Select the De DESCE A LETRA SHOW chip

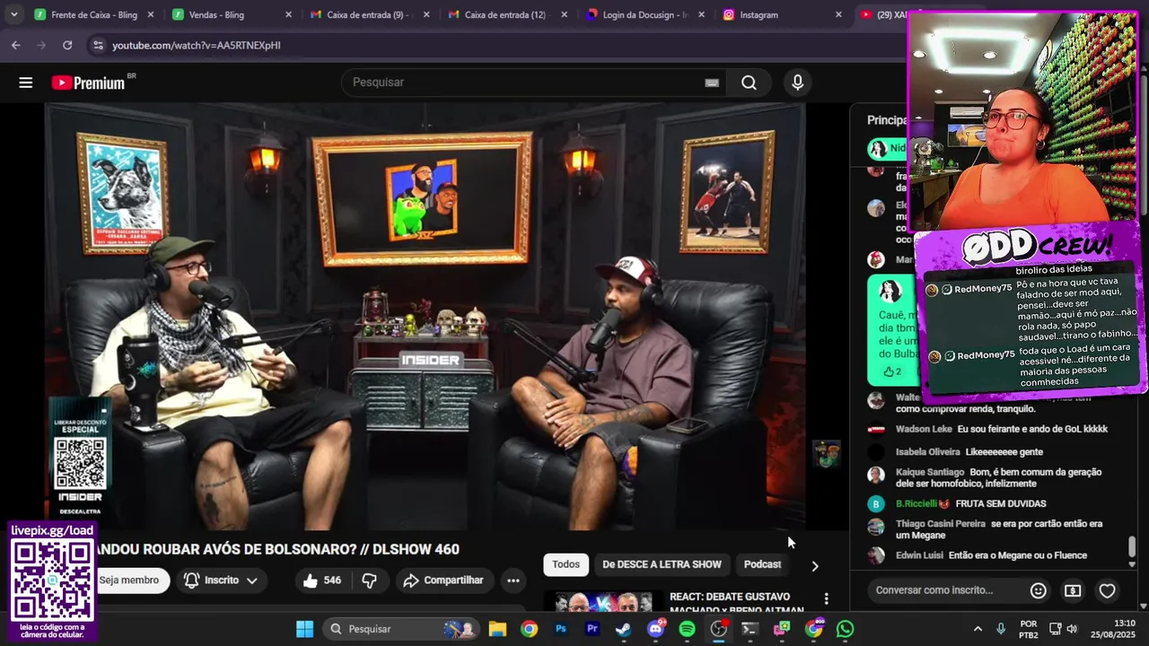pos(662,564)
